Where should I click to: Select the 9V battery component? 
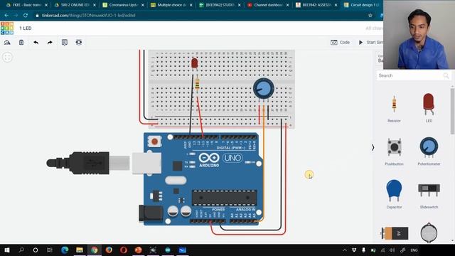point(395,233)
